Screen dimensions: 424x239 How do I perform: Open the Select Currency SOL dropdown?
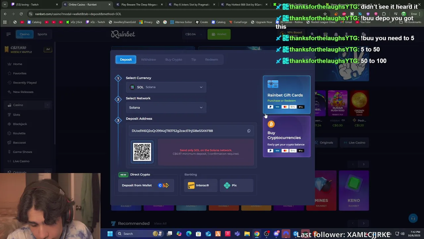[166, 87]
